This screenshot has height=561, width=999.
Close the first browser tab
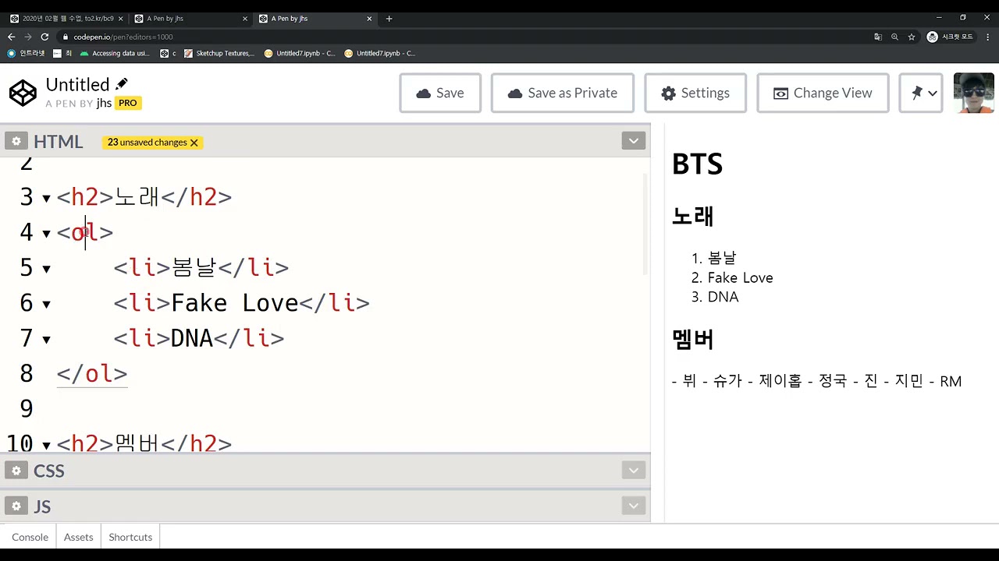[x=121, y=18]
